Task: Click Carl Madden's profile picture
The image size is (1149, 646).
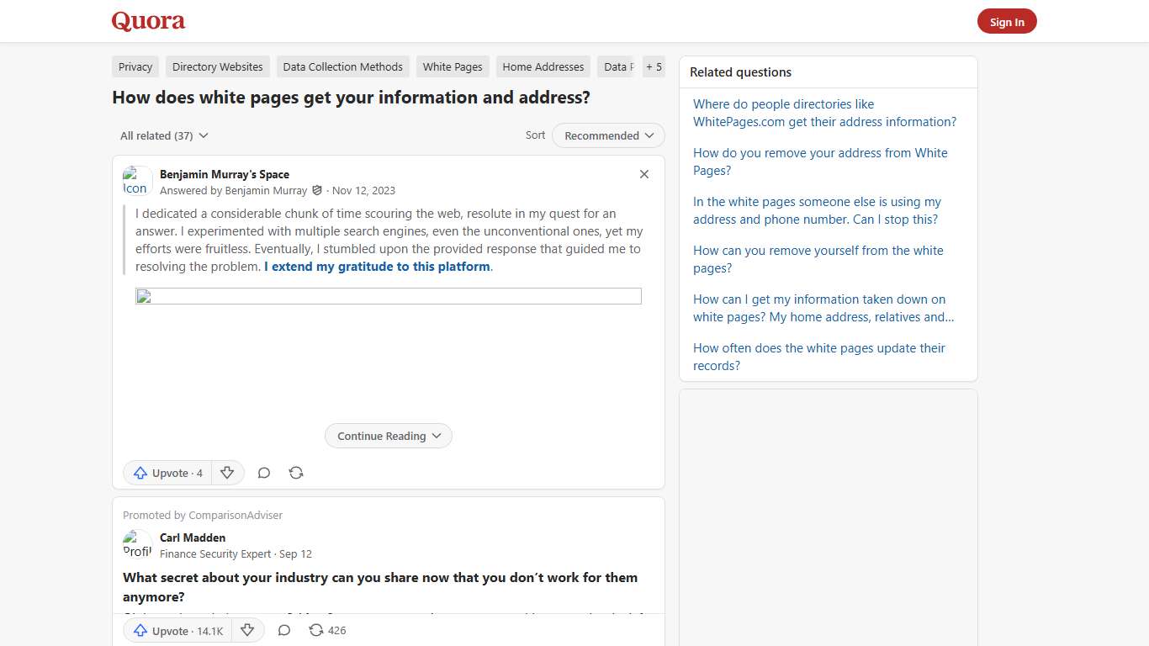Action: 137,544
